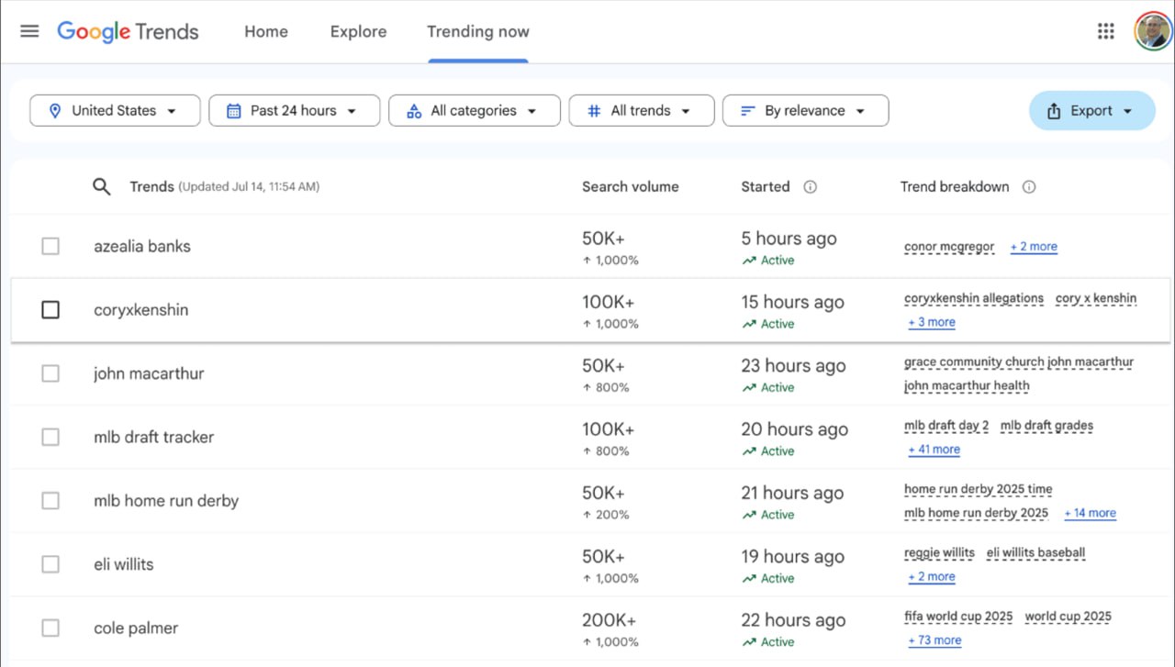Open the cory x kenshin term
The width and height of the screenshot is (1175, 667).
tap(1096, 298)
